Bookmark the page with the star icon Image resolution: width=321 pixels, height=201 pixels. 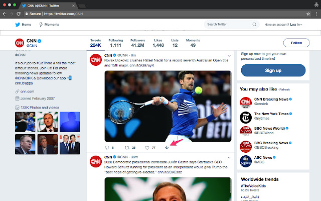point(308,14)
